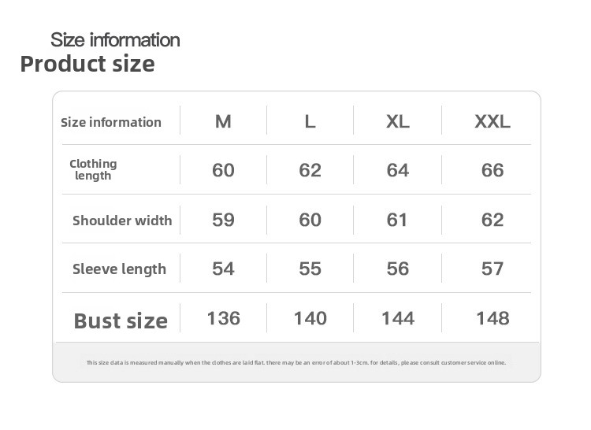Viewport: 591px width, 430px height.
Task: Click the "Shoulder width" row label
Action: pyautogui.click(x=122, y=221)
